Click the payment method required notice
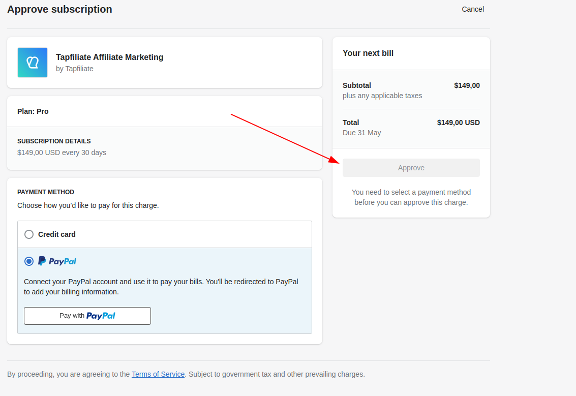This screenshot has width=576, height=396. 411,197
